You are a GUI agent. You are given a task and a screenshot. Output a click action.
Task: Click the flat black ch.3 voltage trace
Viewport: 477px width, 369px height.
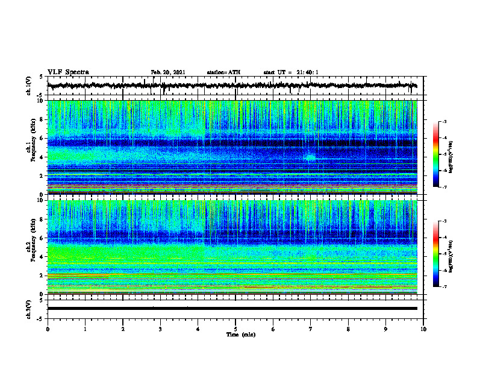(x=232, y=309)
